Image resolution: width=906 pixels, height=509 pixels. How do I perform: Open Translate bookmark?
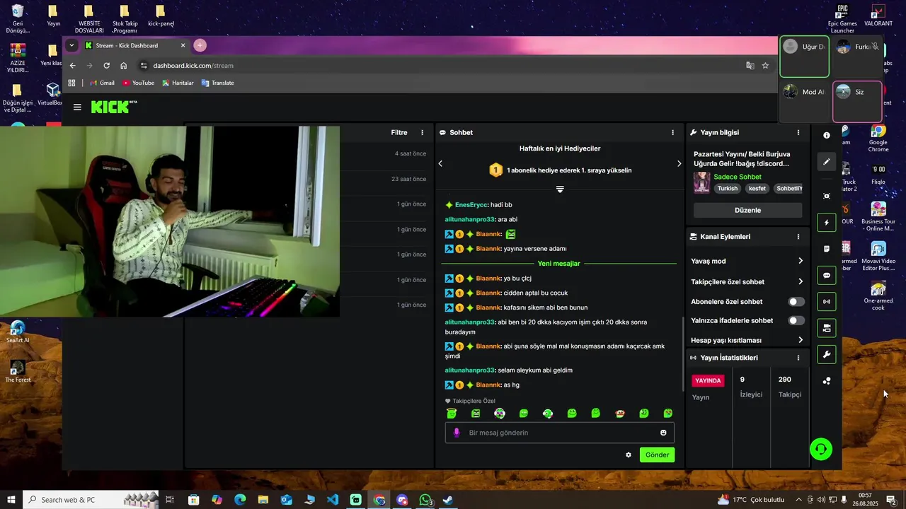[x=217, y=83]
